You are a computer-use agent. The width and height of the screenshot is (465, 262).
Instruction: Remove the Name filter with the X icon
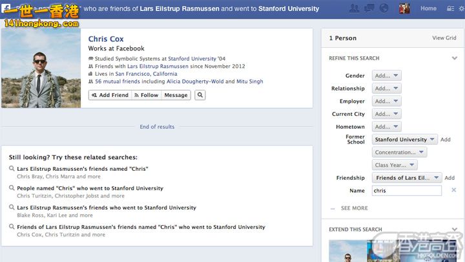(x=453, y=190)
